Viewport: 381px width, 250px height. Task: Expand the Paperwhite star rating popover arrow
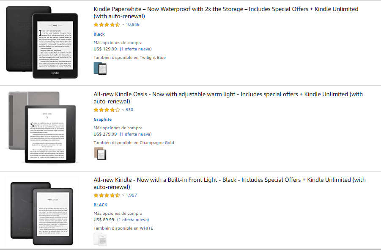coord(123,24)
